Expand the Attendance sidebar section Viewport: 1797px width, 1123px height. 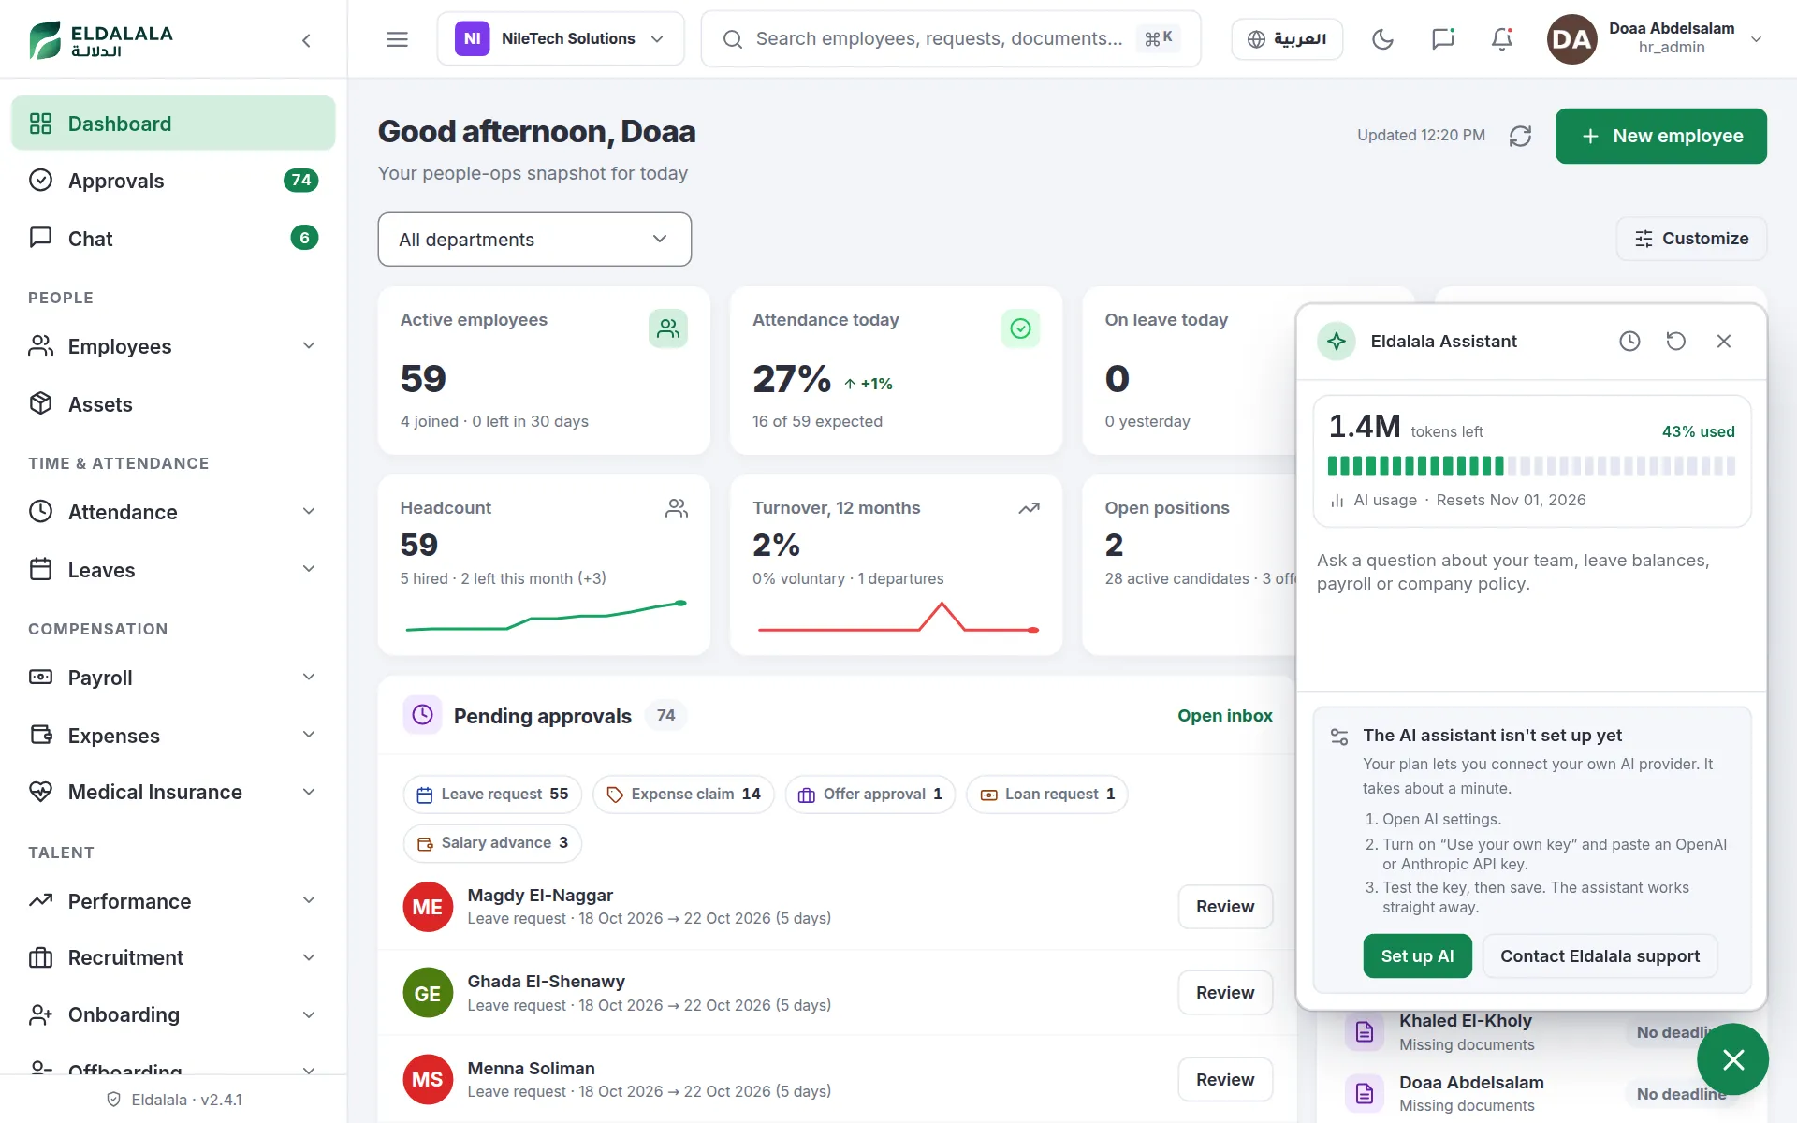click(173, 512)
